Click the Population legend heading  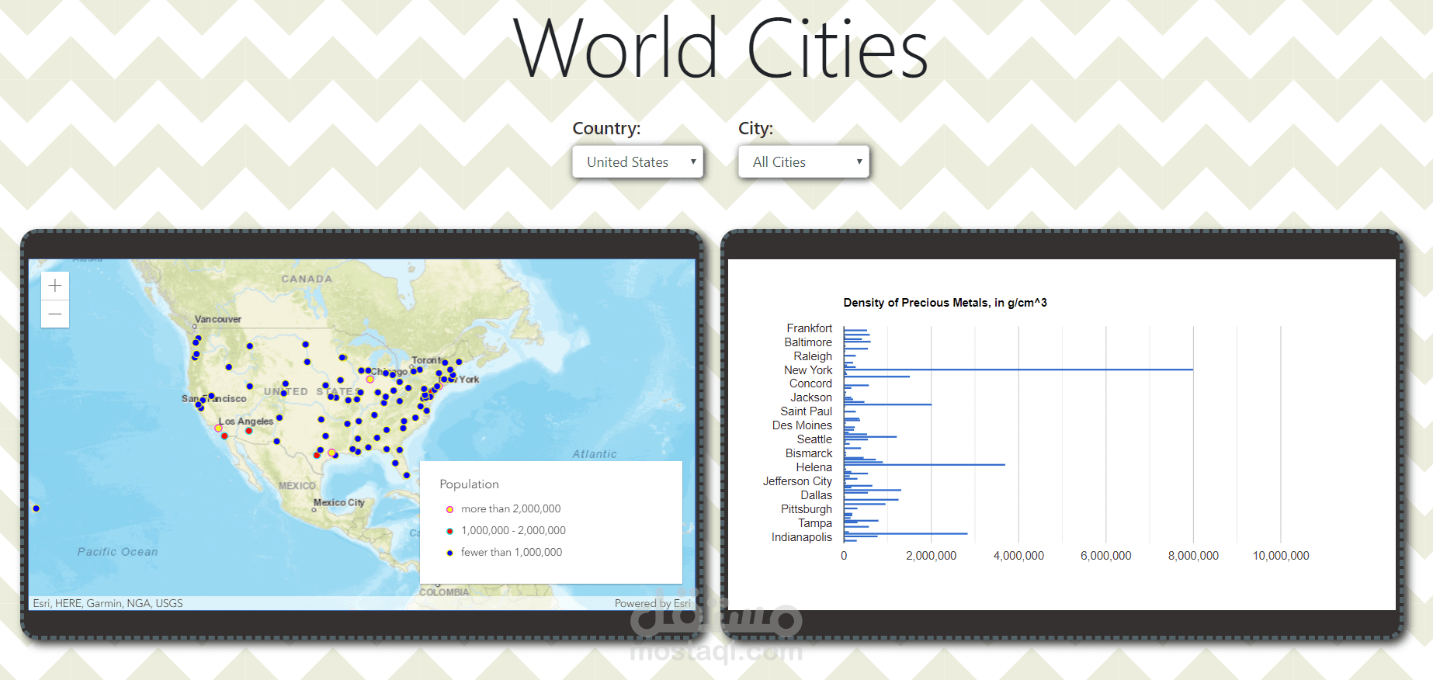(469, 484)
